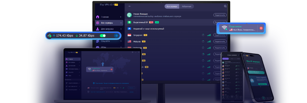Click the Singapore flag icon
Screen dimensions: 307x103
(x=129, y=35)
